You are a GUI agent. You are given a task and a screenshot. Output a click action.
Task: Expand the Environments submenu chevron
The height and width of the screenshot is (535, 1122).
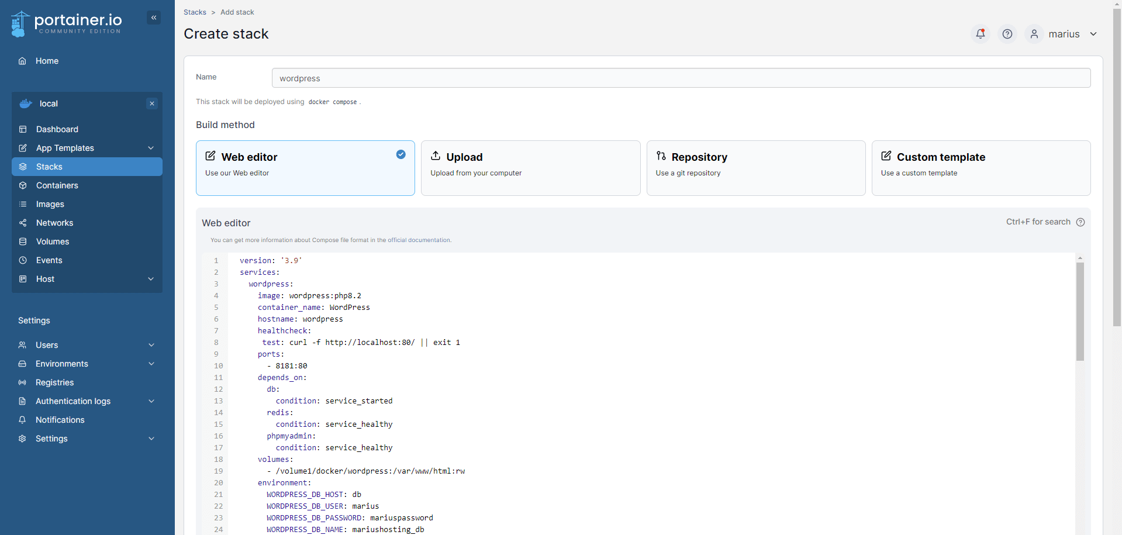tap(151, 364)
